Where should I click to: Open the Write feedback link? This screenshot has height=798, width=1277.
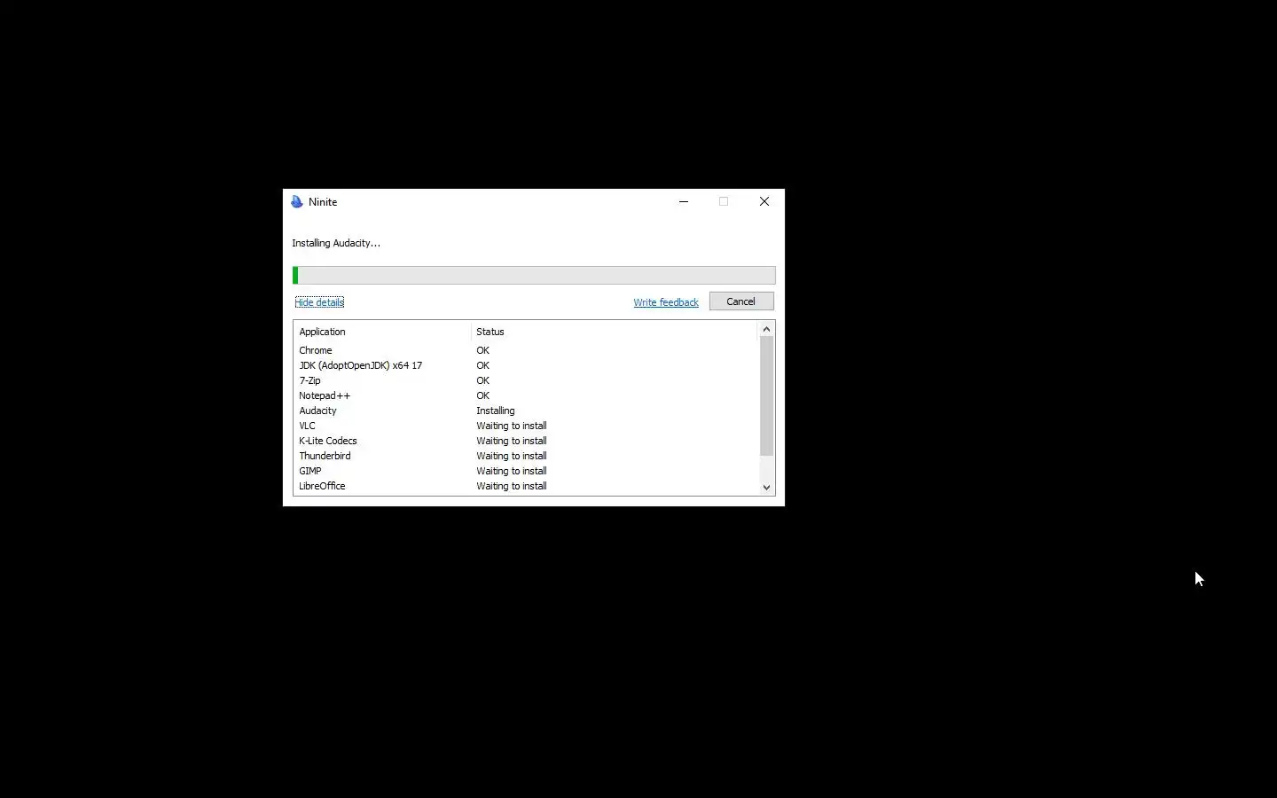tap(666, 302)
